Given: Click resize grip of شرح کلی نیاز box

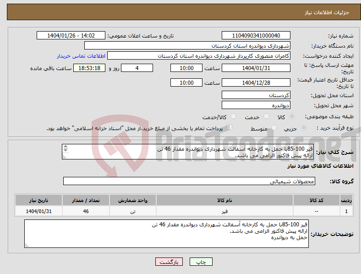Looking at the screenshot, I should click(x=65, y=157).
